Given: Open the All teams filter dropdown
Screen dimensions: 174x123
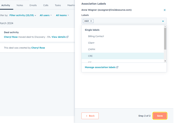Looking at the screenshot, I should point(62,15).
